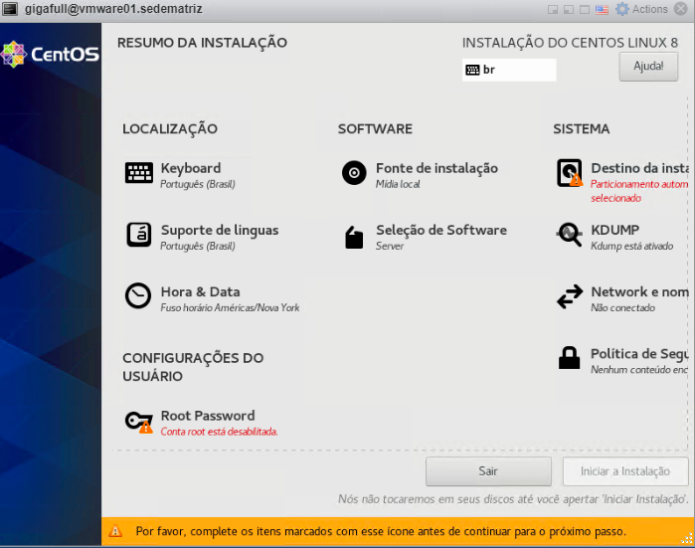The width and height of the screenshot is (695, 548).
Task: Click the US flag keyboard icon in console title bar
Action: 602,9
